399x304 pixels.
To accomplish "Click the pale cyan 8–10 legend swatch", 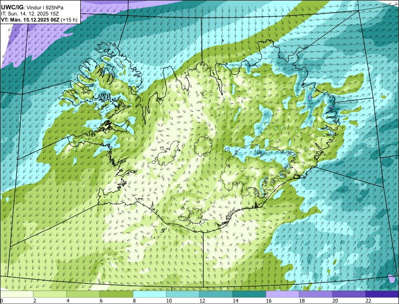I will point(150,294).
